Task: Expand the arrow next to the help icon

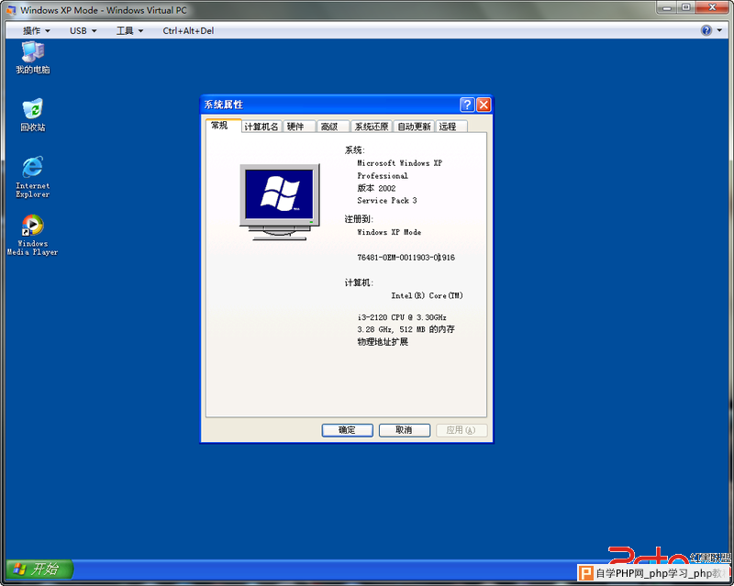Action: pos(719,30)
